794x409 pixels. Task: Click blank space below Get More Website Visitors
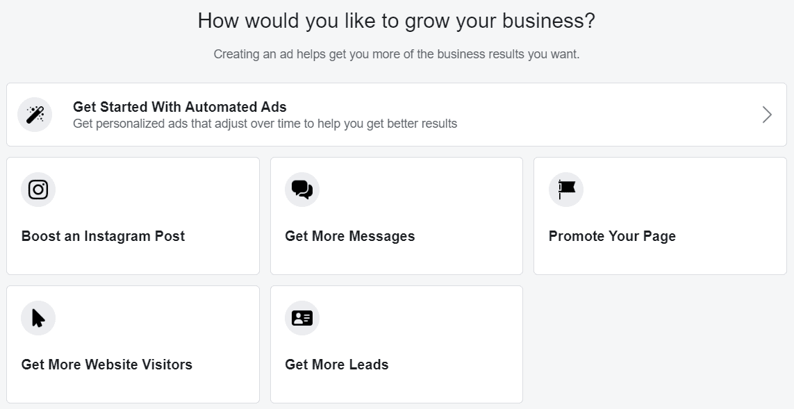[133, 387]
